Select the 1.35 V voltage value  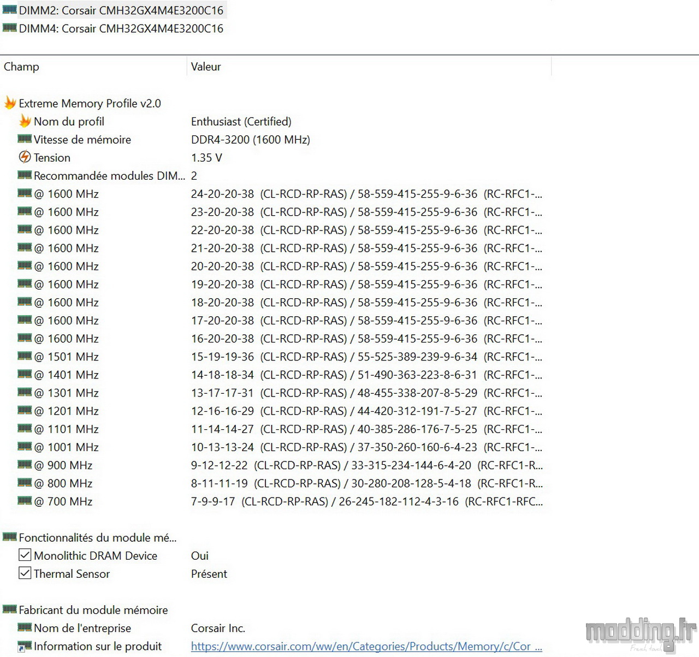(206, 157)
